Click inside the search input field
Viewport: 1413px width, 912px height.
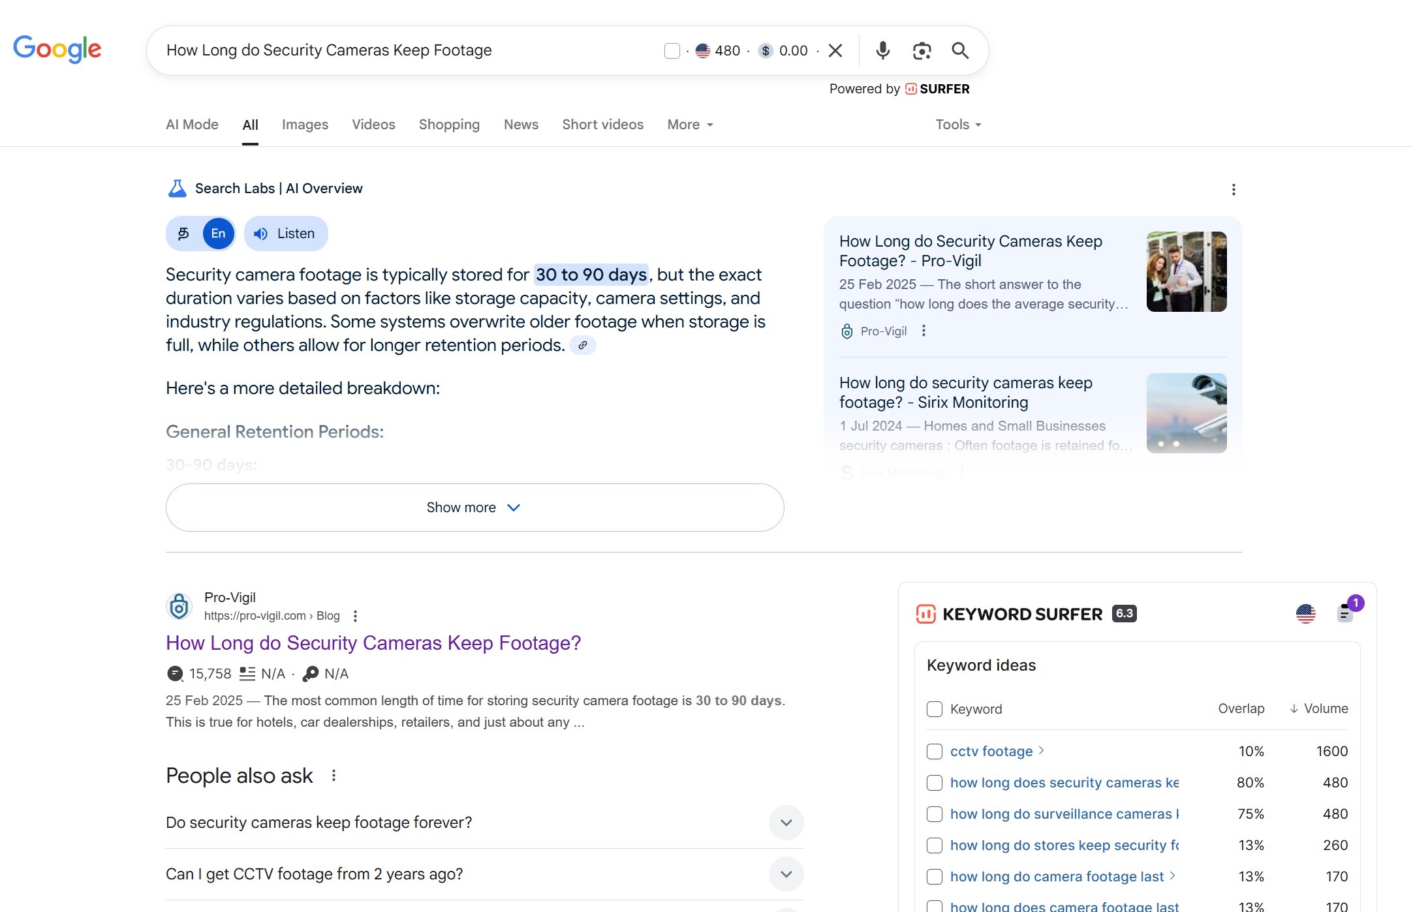click(x=392, y=50)
